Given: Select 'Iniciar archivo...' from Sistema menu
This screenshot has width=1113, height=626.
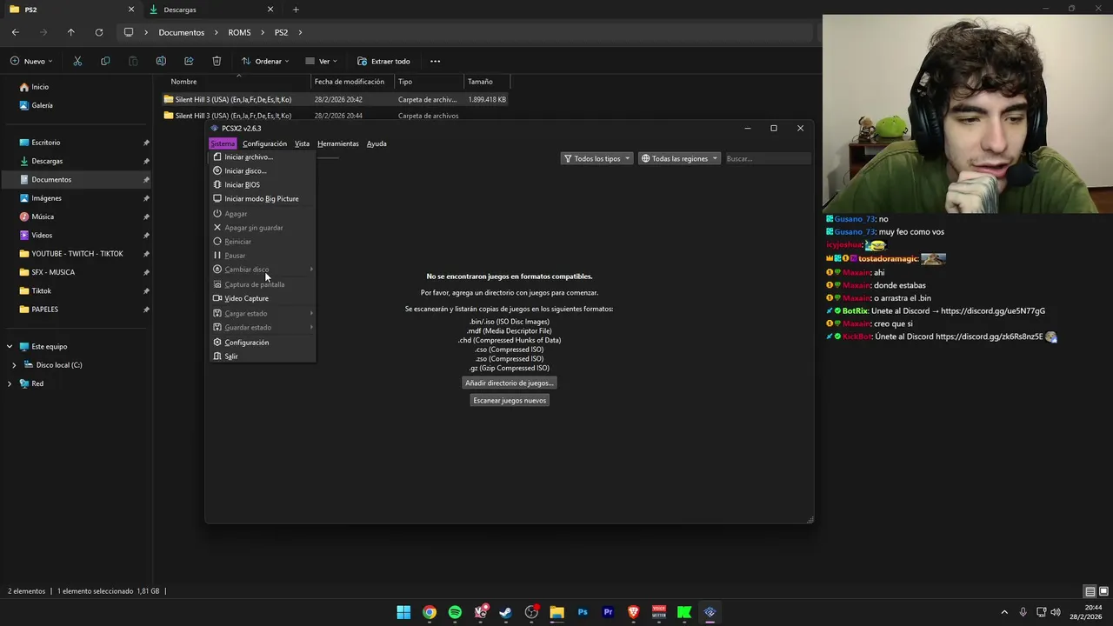Looking at the screenshot, I should point(263,157).
